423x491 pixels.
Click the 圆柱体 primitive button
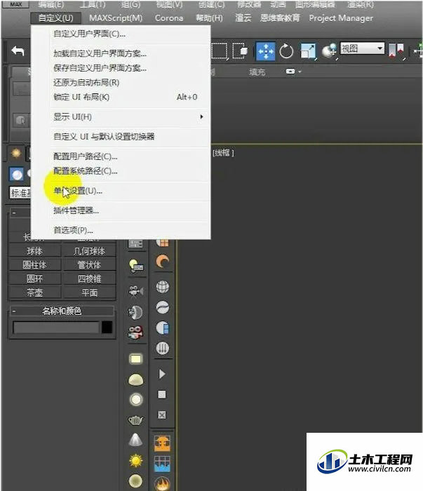point(34,265)
